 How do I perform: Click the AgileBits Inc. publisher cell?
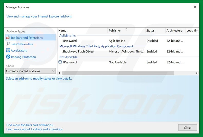pos(117,41)
